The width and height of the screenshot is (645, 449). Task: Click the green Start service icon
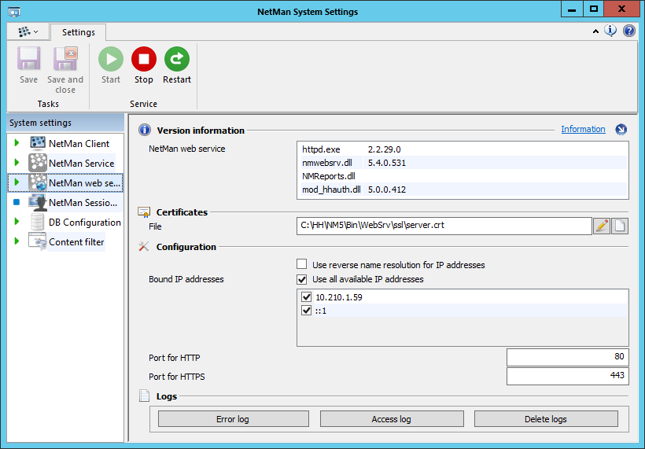[x=111, y=60]
